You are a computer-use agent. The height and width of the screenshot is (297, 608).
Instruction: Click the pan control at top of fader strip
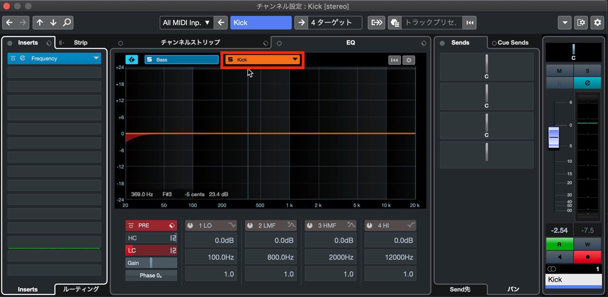[573, 52]
